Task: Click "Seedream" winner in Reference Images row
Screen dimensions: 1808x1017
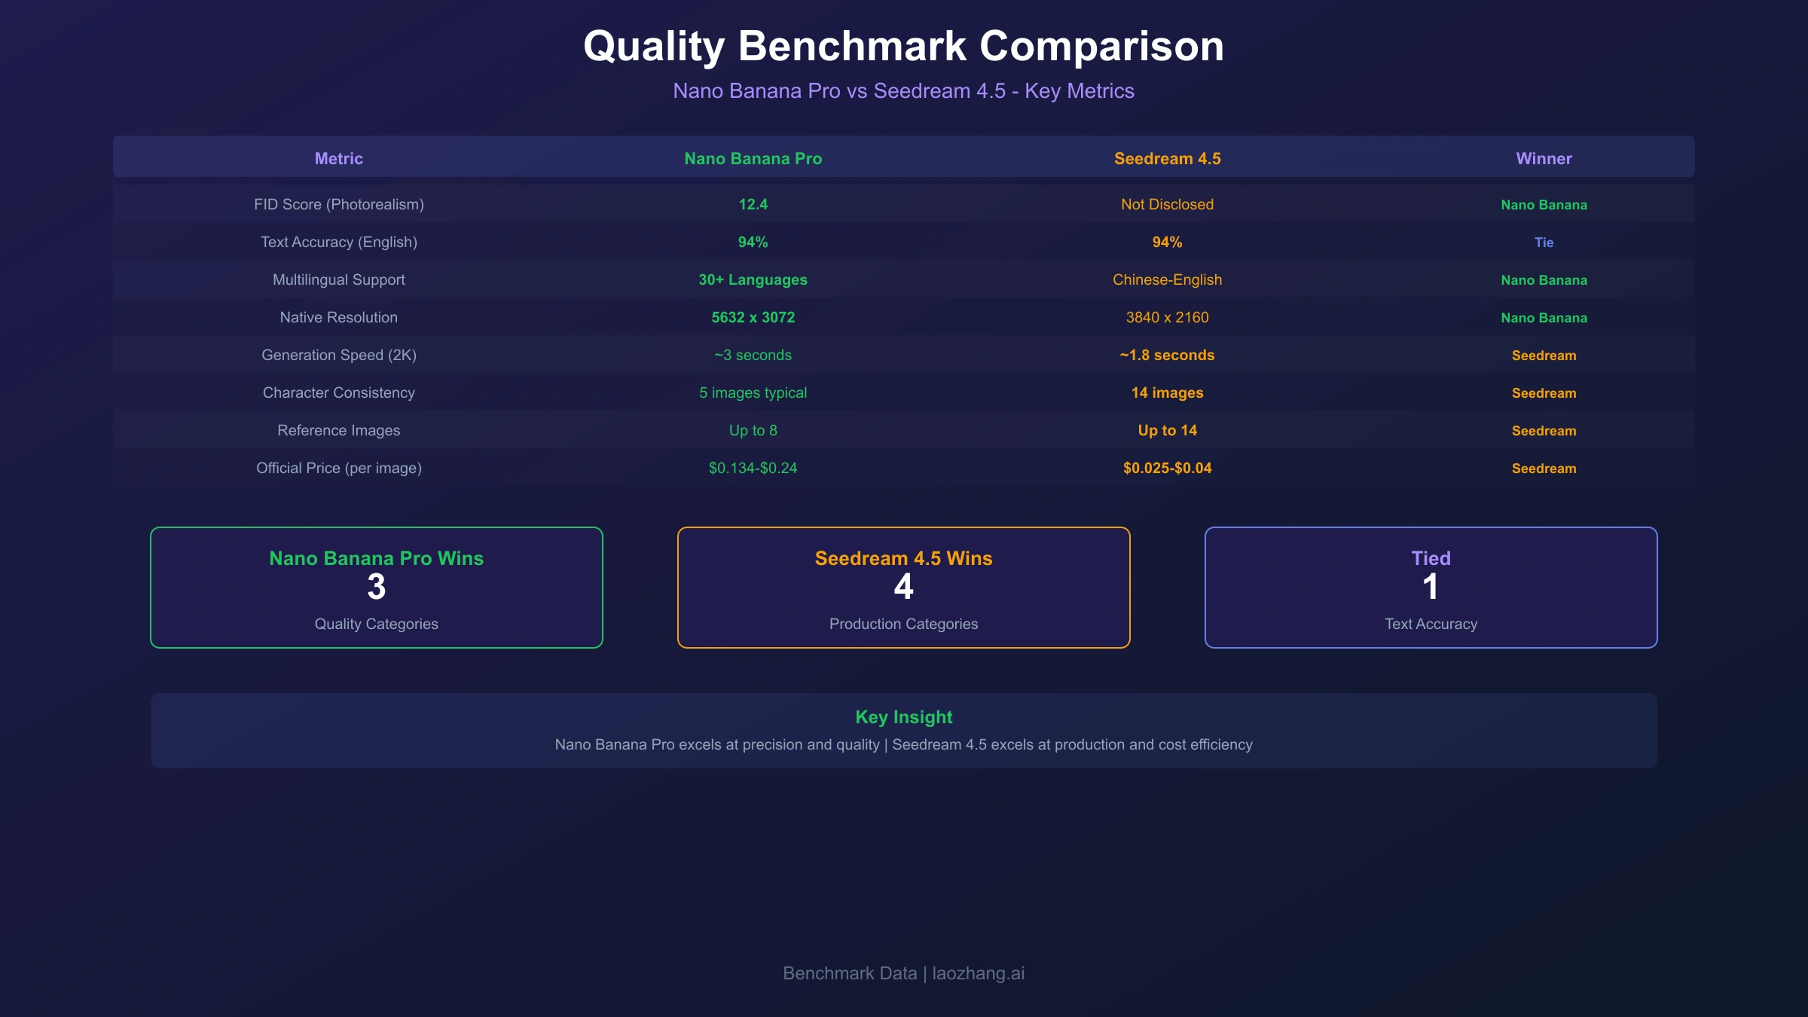Action: [1544, 431]
